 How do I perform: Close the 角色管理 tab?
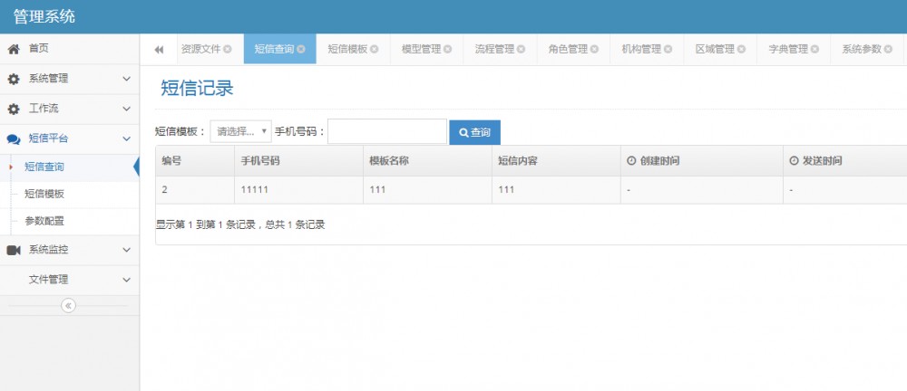(595, 49)
